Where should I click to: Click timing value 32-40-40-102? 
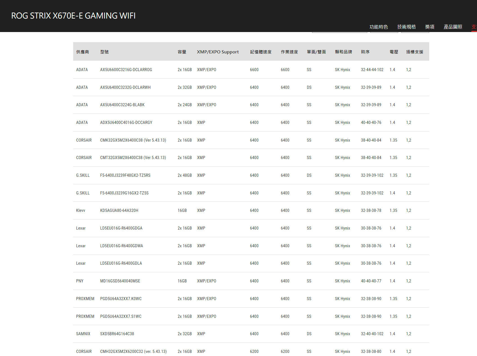coord(372,334)
